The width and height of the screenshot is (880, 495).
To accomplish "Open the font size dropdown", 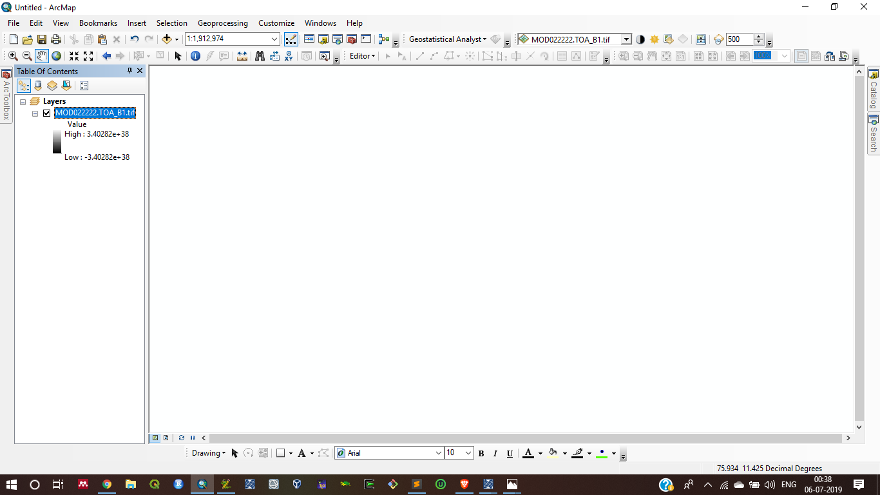I will pyautogui.click(x=468, y=453).
